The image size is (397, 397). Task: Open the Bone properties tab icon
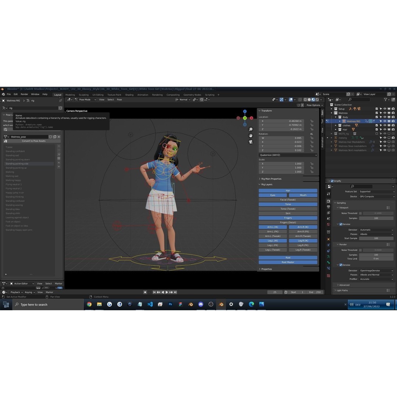click(x=328, y=262)
